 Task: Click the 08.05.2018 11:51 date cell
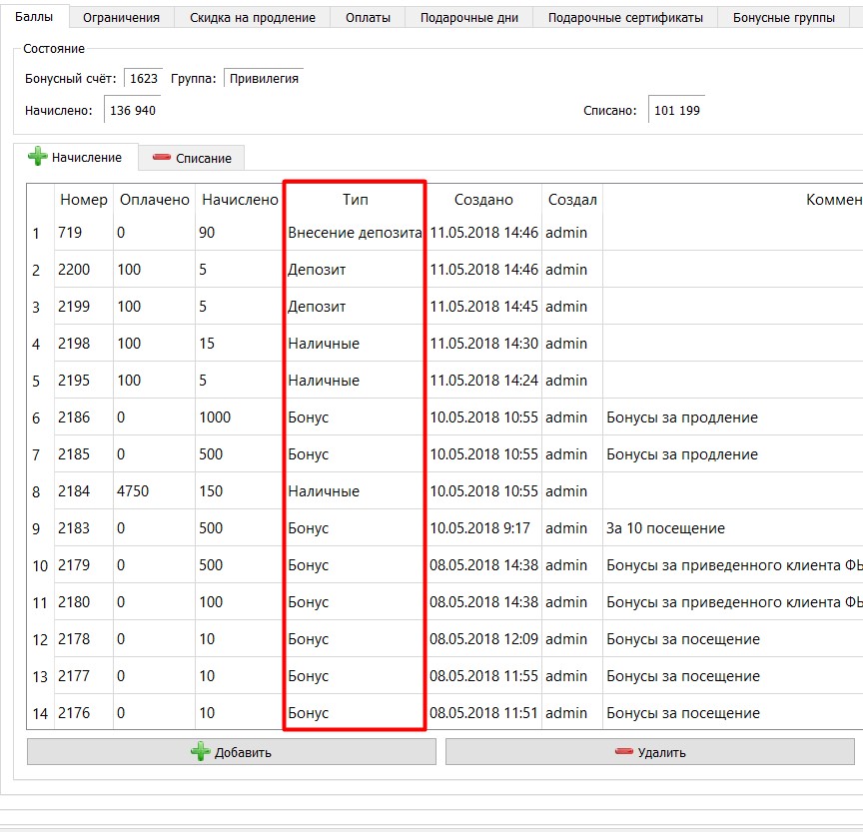(483, 712)
